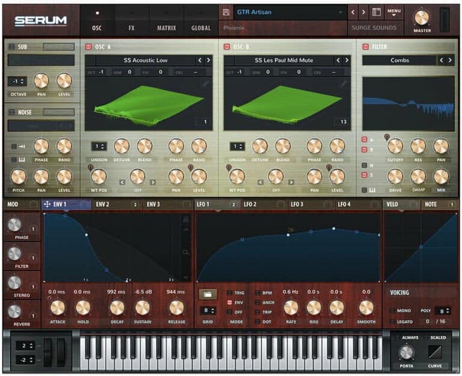Open the MENU dropdown
The image size is (462, 376).
tap(394, 12)
